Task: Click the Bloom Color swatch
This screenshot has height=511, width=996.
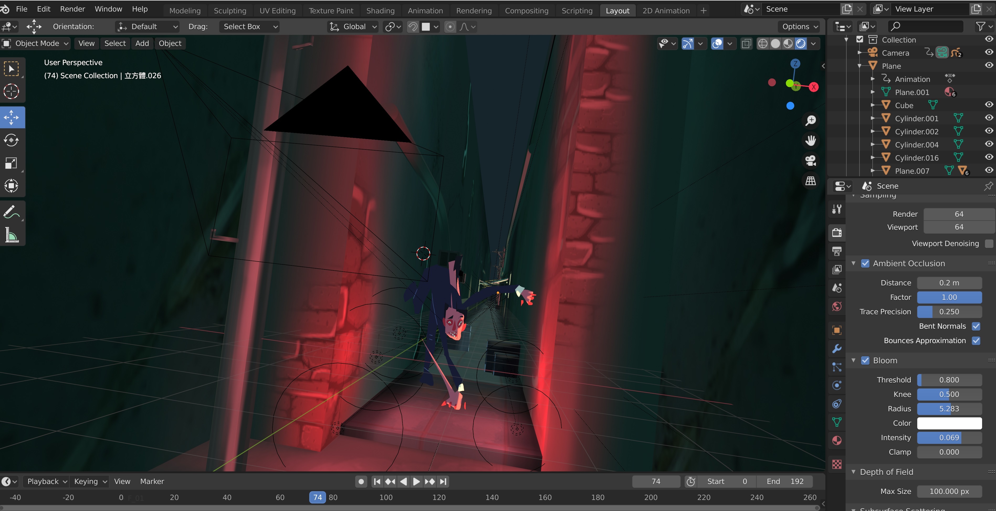Action: [x=949, y=423]
